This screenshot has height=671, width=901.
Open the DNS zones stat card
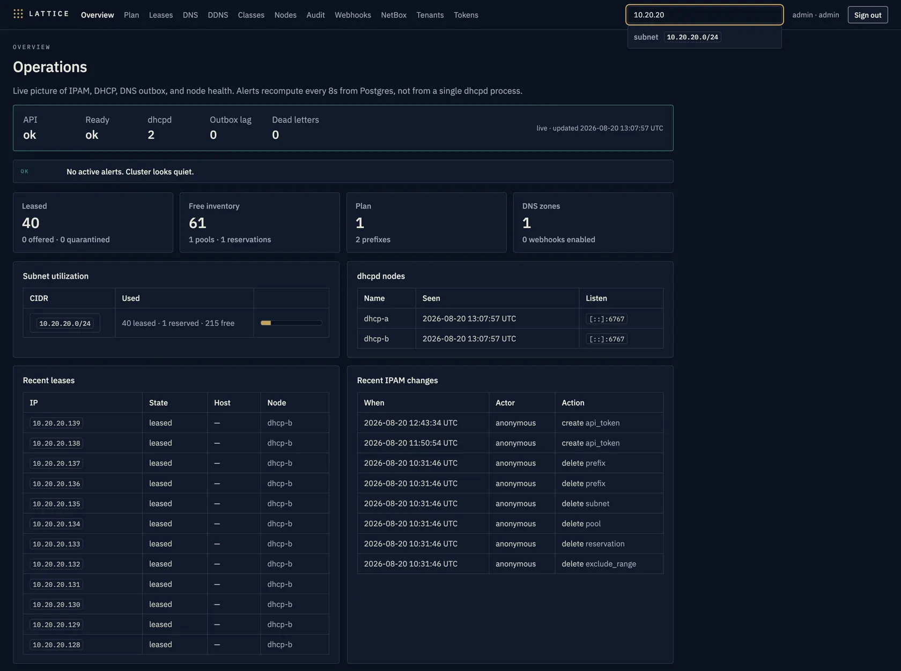click(593, 222)
